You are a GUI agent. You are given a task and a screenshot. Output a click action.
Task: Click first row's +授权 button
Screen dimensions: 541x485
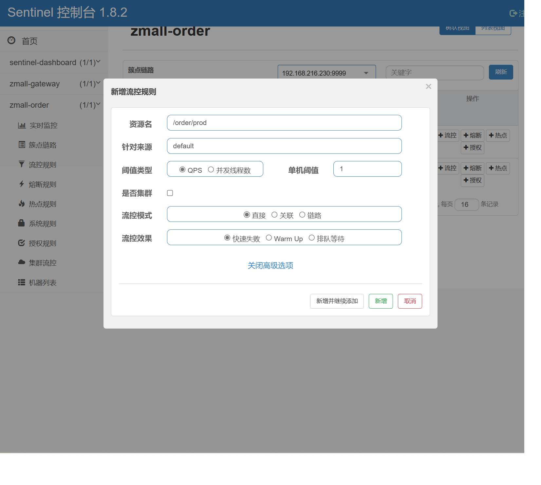click(473, 148)
